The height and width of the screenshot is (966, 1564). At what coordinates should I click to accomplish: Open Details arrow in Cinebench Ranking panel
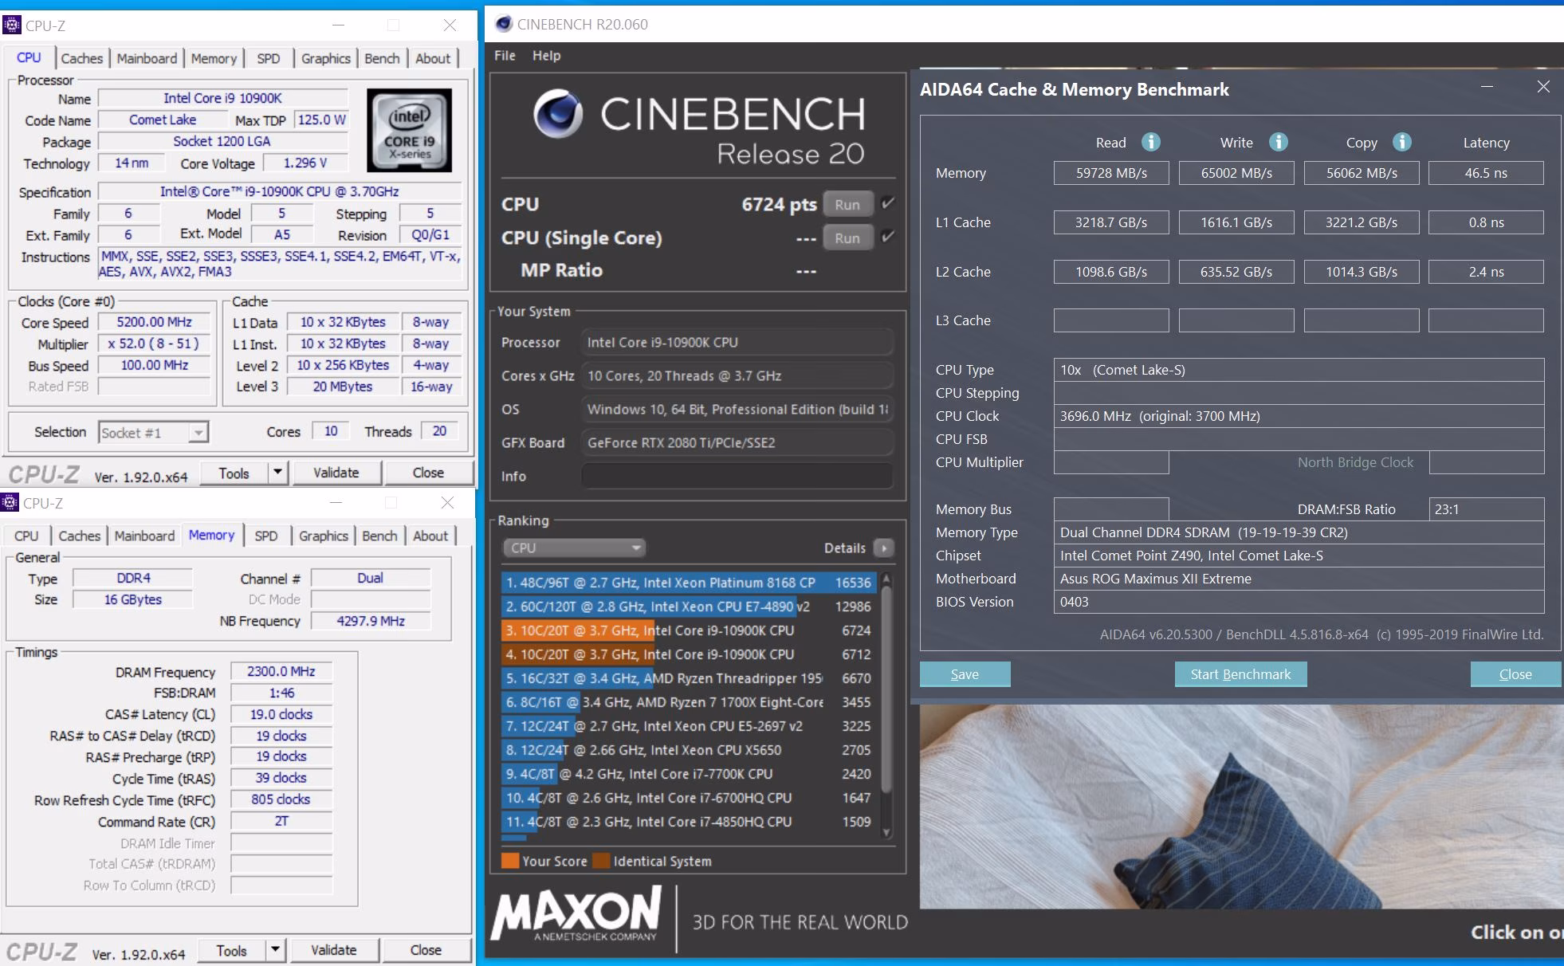click(x=883, y=548)
